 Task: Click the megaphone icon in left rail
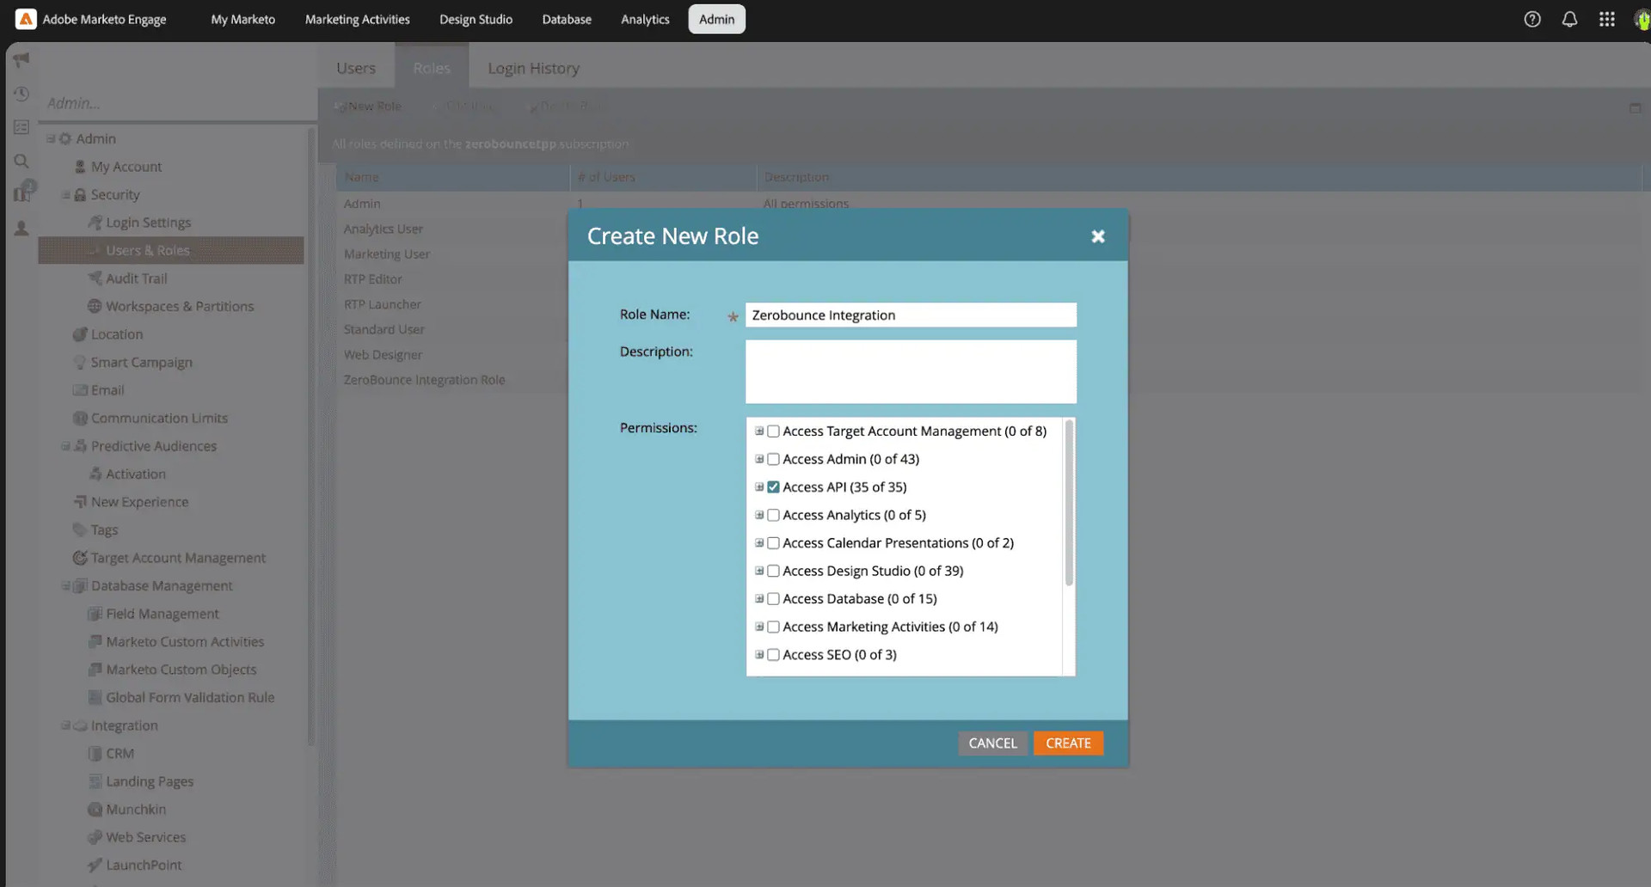(x=21, y=59)
